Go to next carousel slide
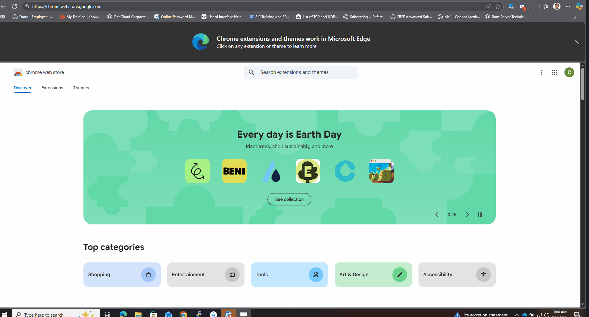 tap(467, 215)
